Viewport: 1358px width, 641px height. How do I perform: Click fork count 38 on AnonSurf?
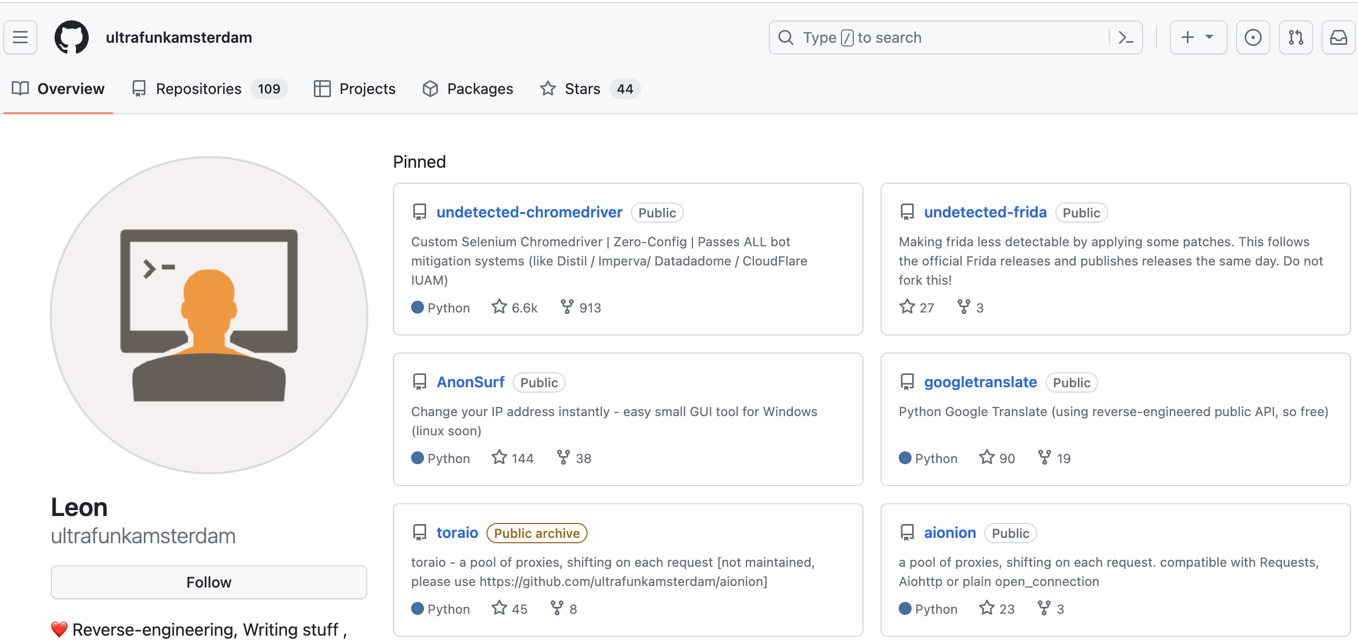(x=574, y=458)
